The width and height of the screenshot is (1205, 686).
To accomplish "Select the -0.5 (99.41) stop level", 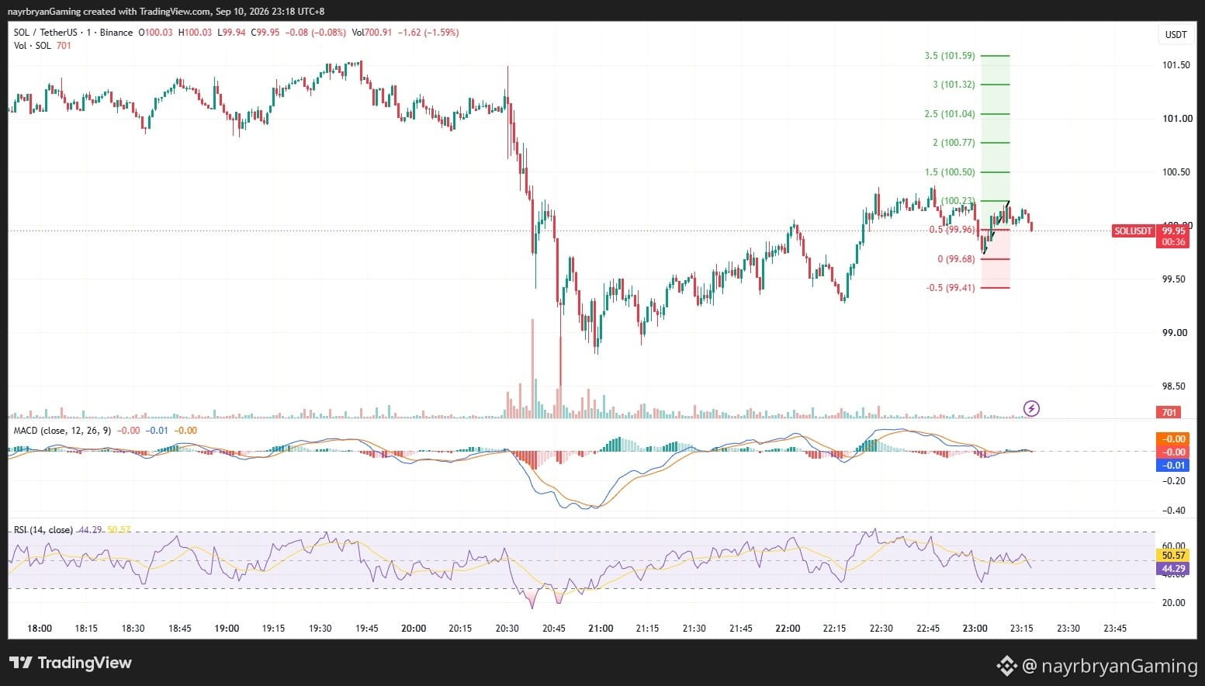I will (950, 288).
